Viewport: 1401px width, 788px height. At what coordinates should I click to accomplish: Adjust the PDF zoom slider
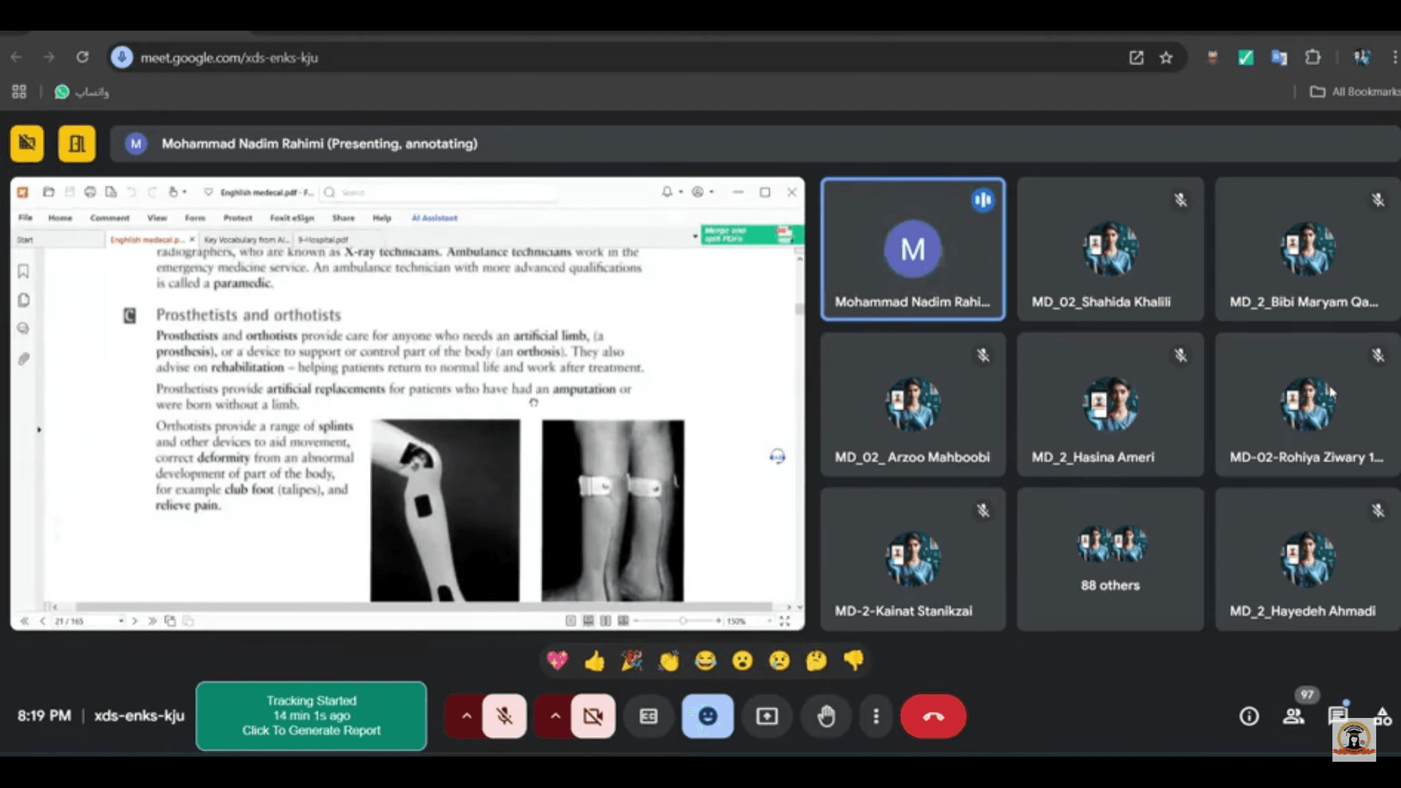click(x=682, y=621)
